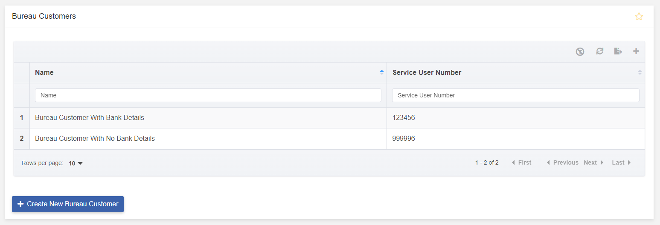Click the Bureau Customers panel title
The width and height of the screenshot is (660, 225).
pos(44,16)
